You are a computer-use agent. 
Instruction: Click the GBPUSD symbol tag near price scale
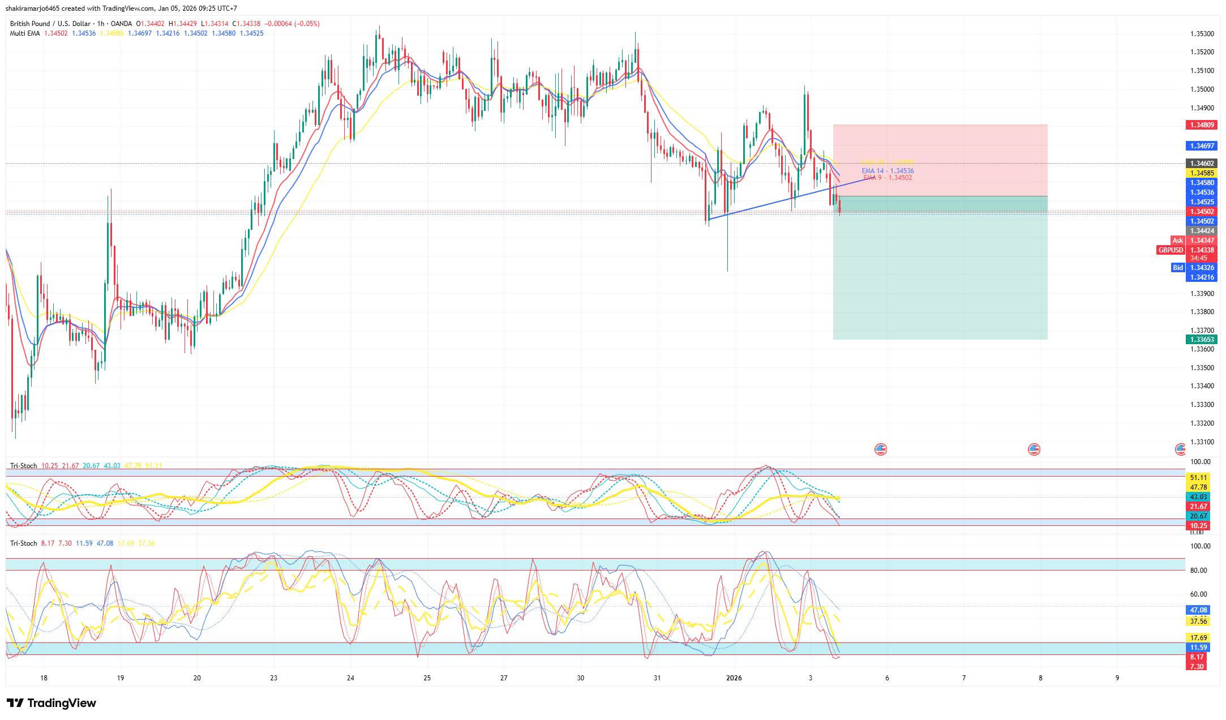1170,250
